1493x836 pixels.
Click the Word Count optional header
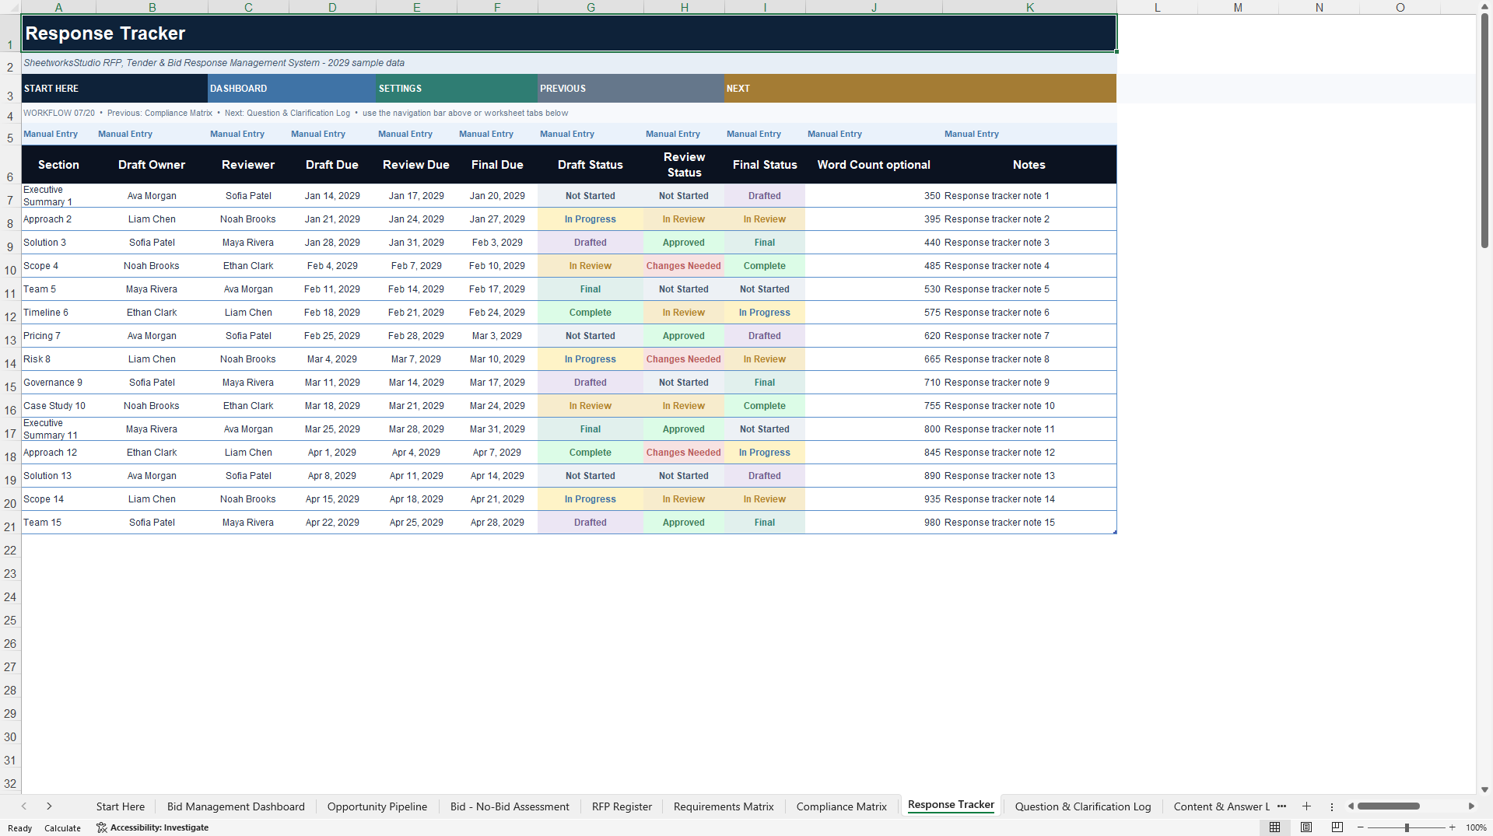click(x=874, y=165)
